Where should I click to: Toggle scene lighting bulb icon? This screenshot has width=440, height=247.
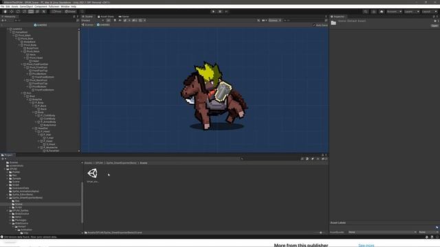click(115, 21)
